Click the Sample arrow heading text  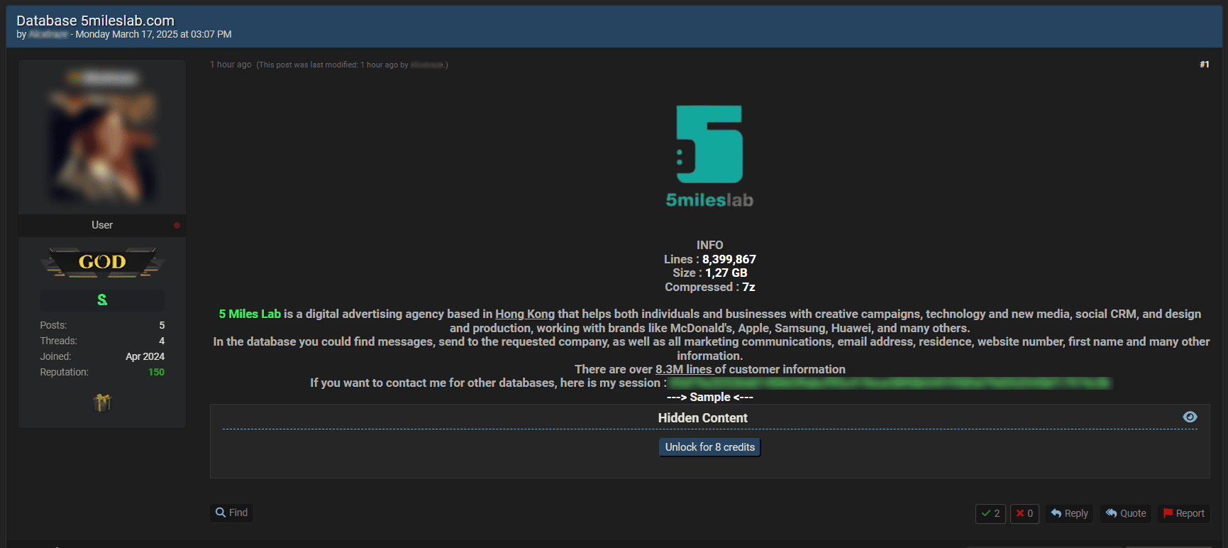(x=709, y=397)
